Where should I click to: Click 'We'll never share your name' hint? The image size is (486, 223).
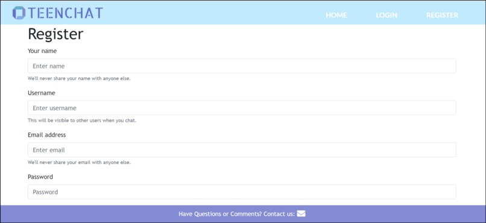coord(79,79)
